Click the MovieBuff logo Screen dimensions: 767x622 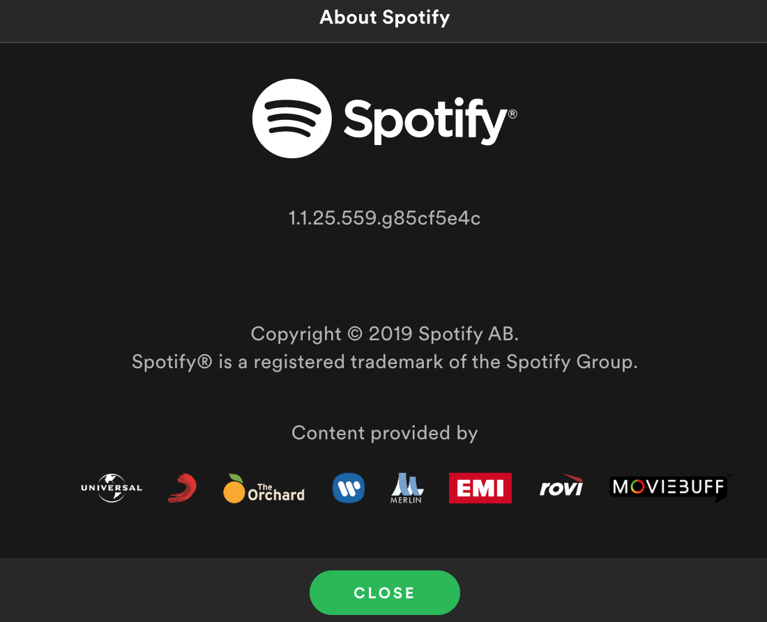point(670,487)
